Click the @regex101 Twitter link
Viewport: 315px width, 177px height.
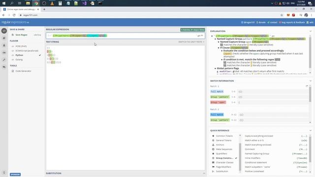(248, 22)
